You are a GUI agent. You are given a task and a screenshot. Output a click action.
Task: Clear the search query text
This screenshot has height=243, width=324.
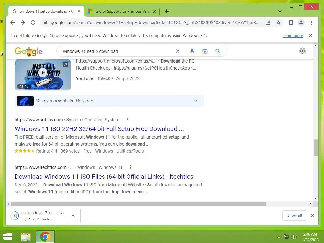coord(178,51)
